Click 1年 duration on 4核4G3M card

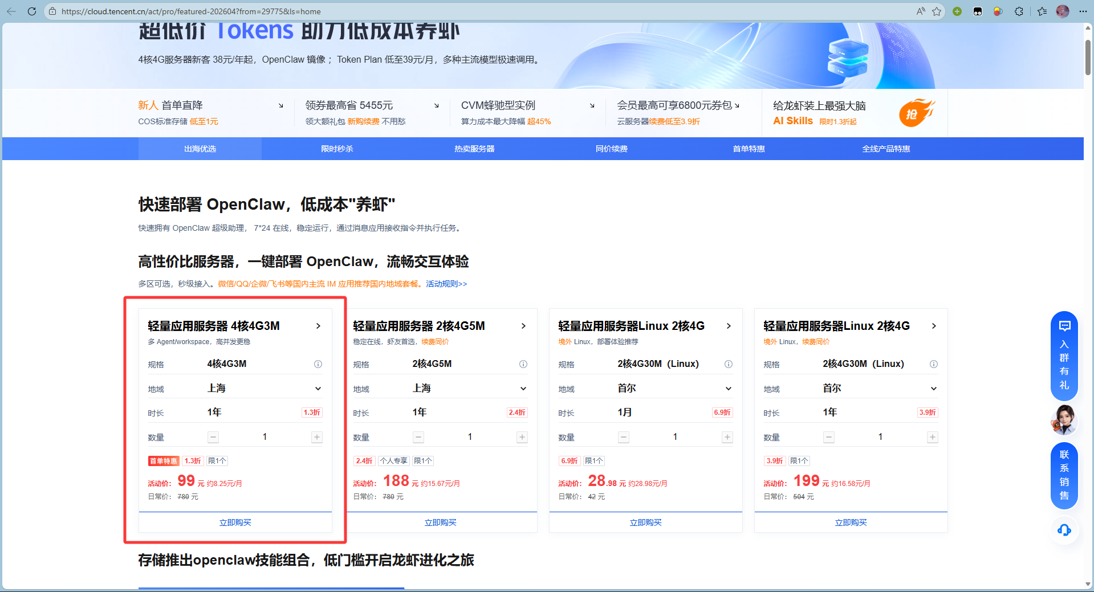tap(214, 412)
